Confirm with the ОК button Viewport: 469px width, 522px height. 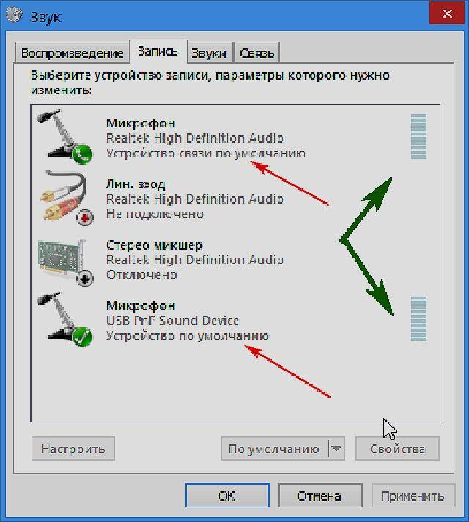227,496
